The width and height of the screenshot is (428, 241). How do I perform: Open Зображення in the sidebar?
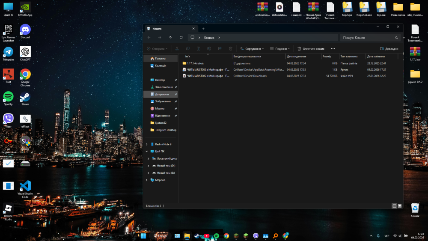point(160,101)
